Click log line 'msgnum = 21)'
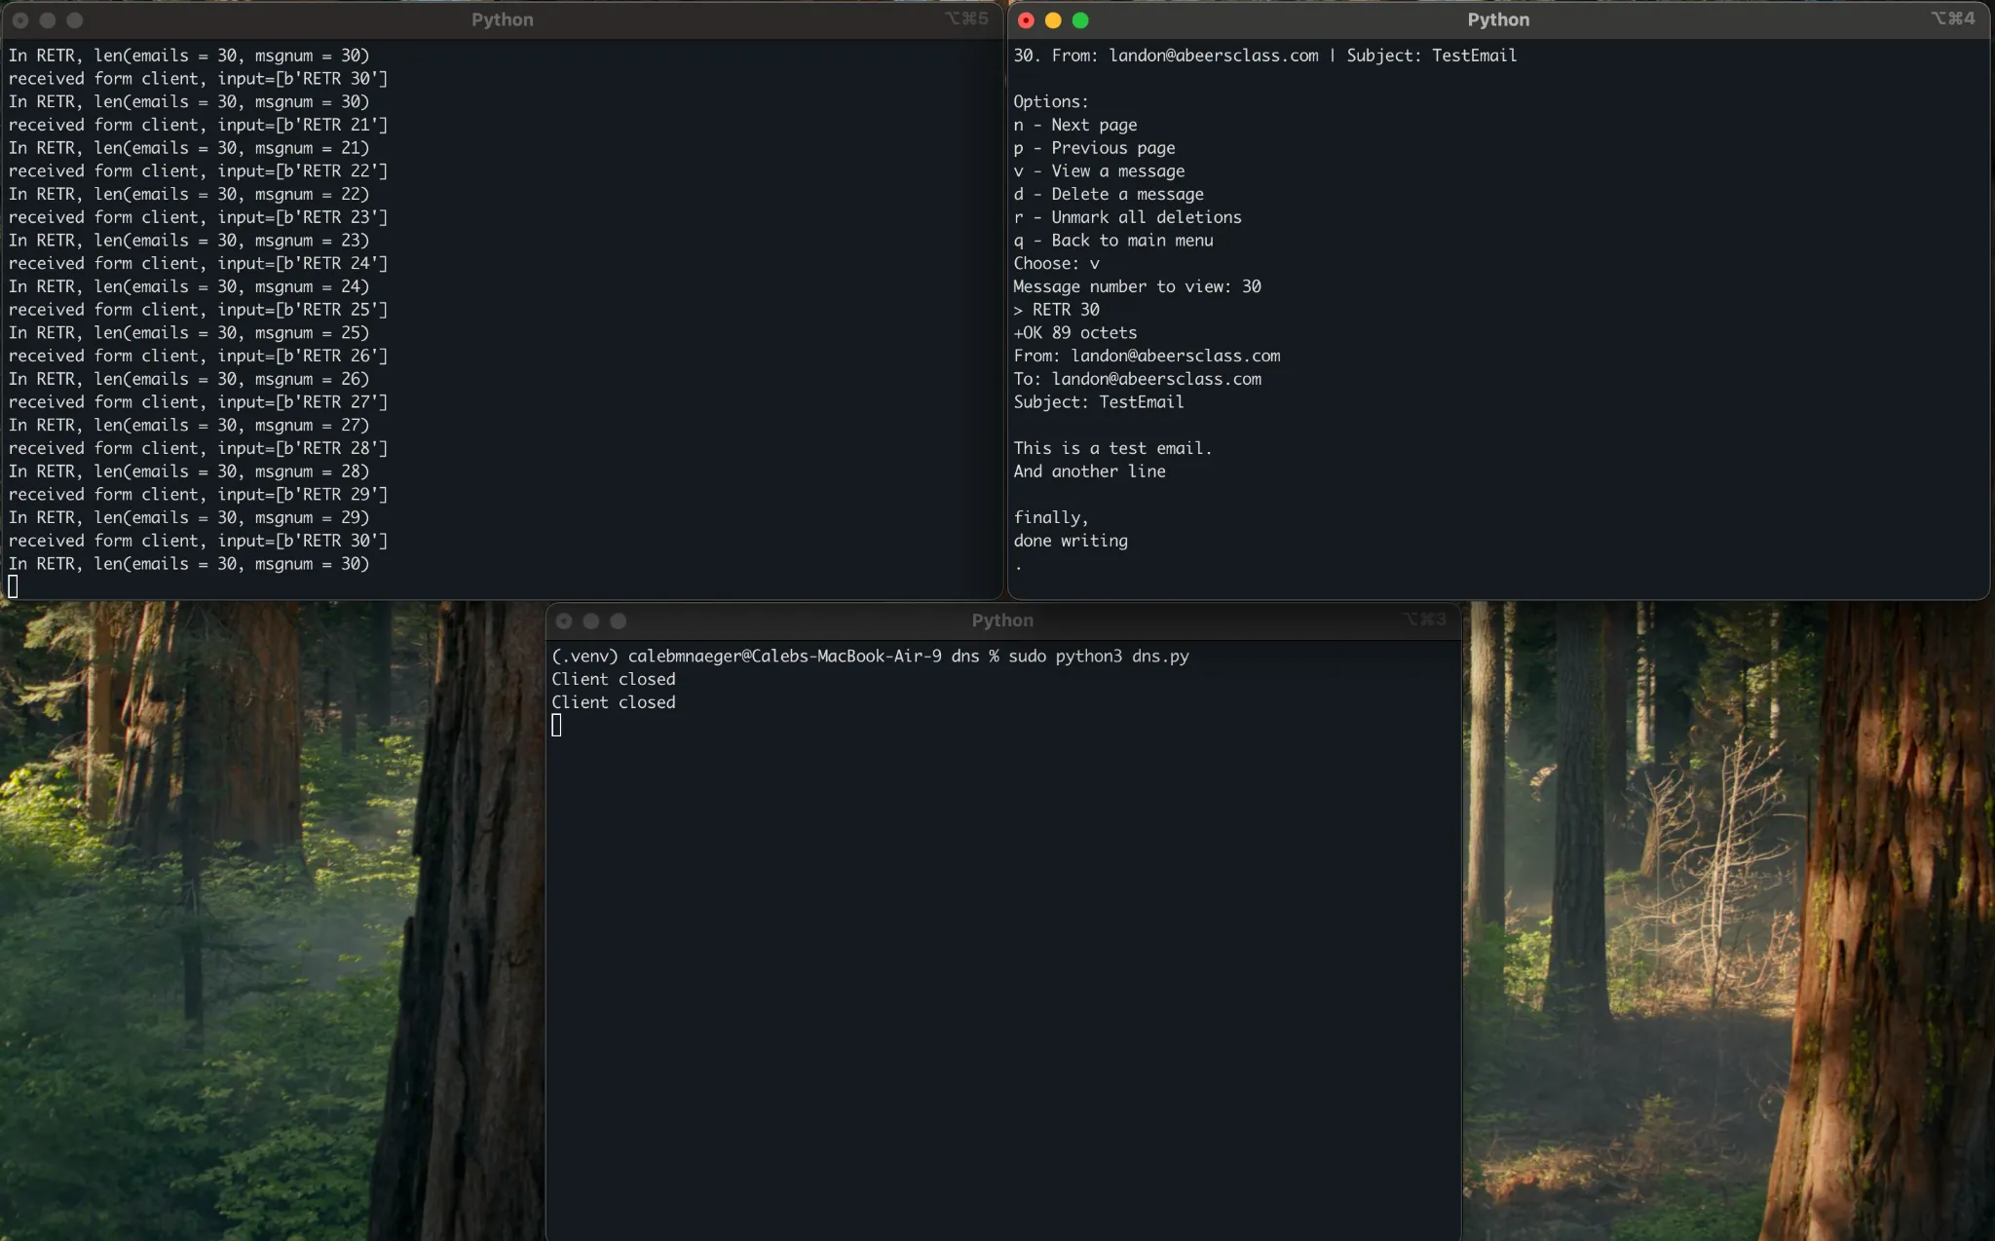Screen dimensions: 1995x1241 [189, 148]
